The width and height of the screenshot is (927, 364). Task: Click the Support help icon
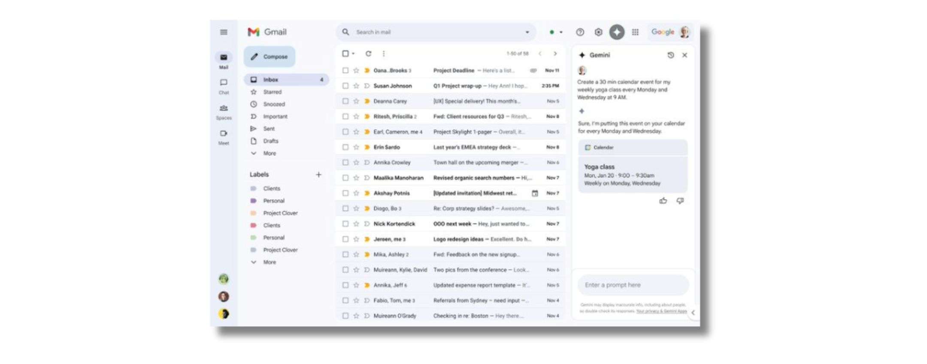pos(580,32)
